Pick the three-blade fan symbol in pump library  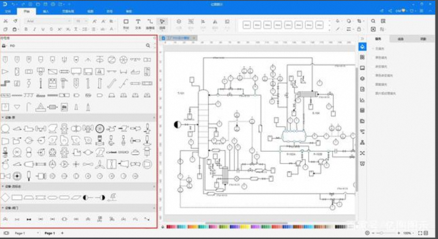pyautogui.click(x=99, y=164)
